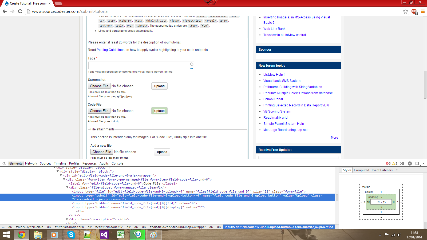Open the Timeline DevTools tab
Image resolution: width=427 pixels, height=240 pixels.
tap(60, 163)
